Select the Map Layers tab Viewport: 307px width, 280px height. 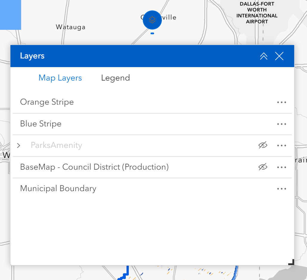pyautogui.click(x=60, y=78)
